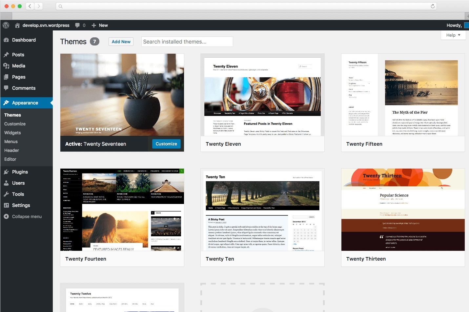
Task: Open the Twenty Thirteen theme thumbnail
Action: (x=403, y=210)
